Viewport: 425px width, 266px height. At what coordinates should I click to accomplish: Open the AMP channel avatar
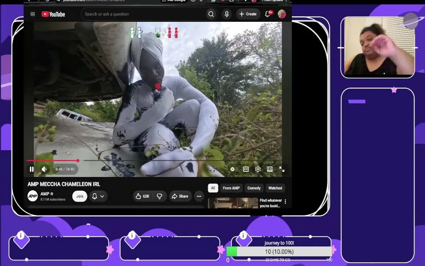tap(32, 196)
